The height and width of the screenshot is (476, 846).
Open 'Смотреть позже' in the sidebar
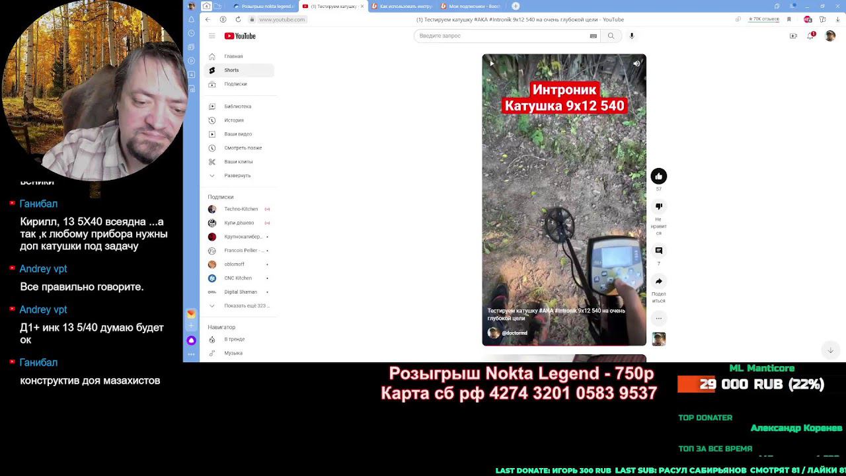pyautogui.click(x=239, y=148)
